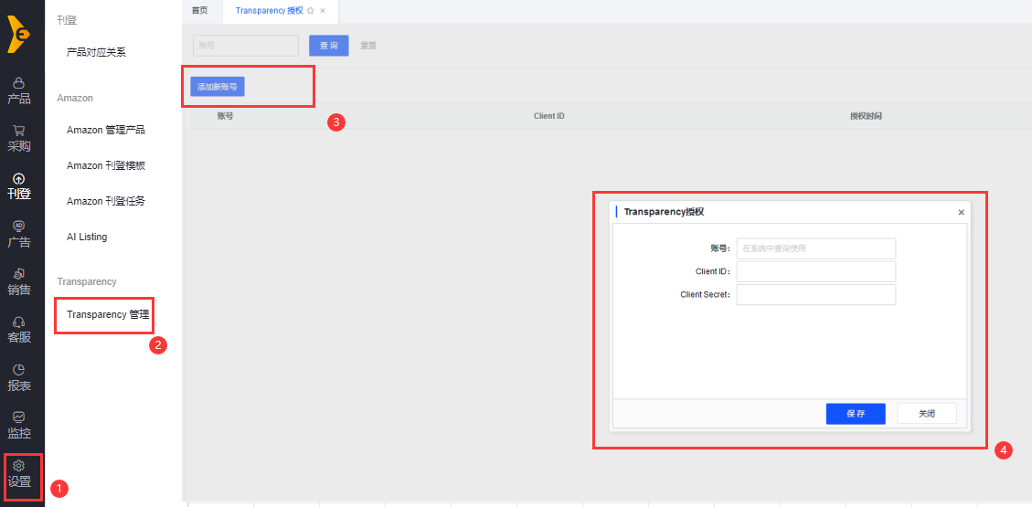Click 关闭 button in Transparency dialog

click(x=927, y=414)
